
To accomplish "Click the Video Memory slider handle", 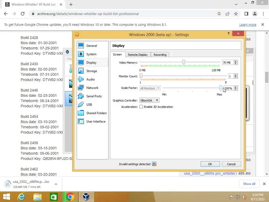I will (184, 62).
